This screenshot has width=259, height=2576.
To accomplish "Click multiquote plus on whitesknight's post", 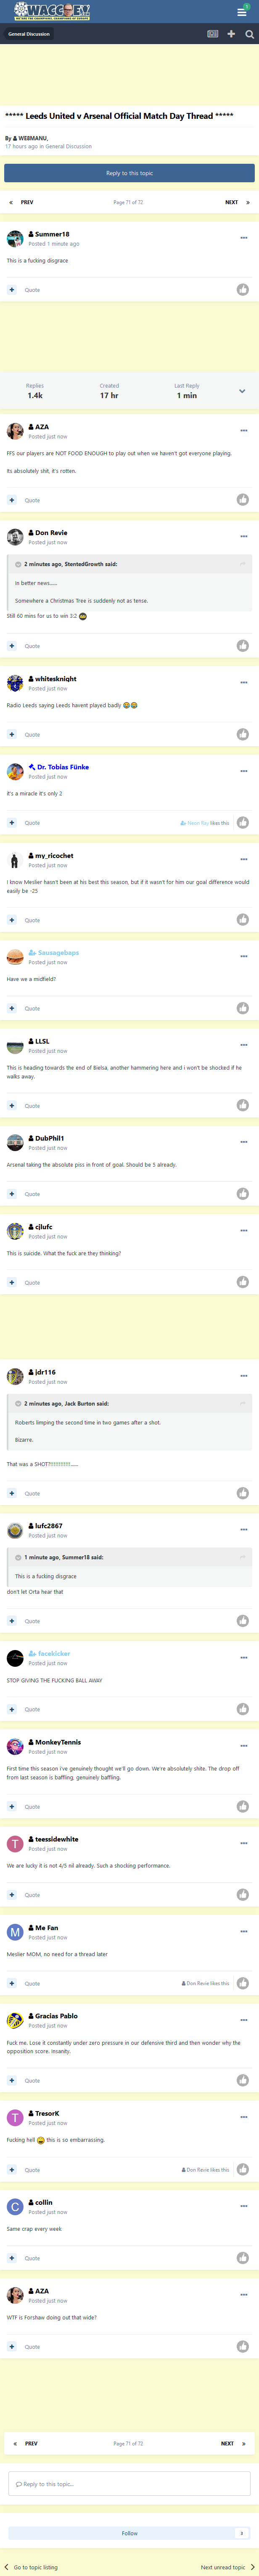I will [12, 734].
